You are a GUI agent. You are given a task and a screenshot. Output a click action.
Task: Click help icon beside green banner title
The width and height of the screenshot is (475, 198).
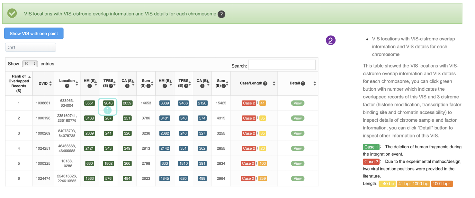(x=221, y=14)
